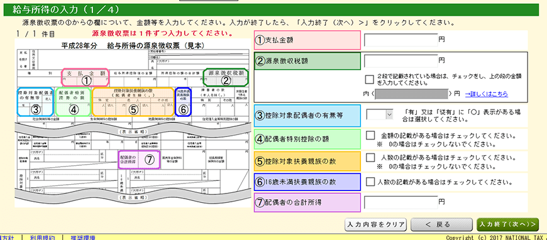This screenshot has width=547, height=240.
Task: Click circled ② 源泉徴収税額 on the sample slip
Action: [226, 77]
